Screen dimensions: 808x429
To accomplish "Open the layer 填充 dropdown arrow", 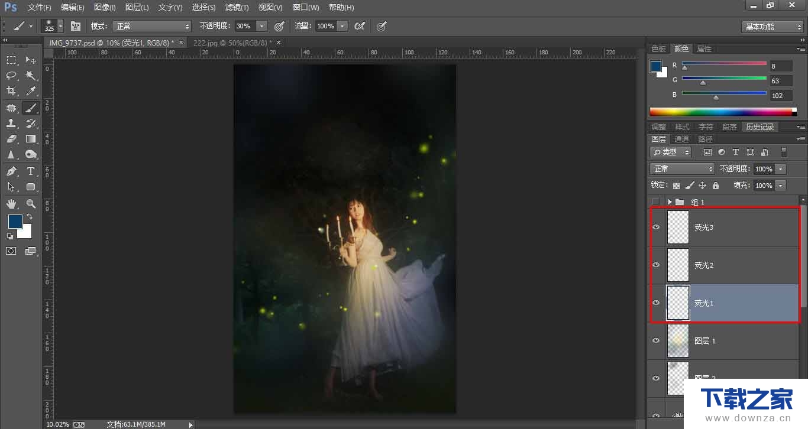I will 781,186.
